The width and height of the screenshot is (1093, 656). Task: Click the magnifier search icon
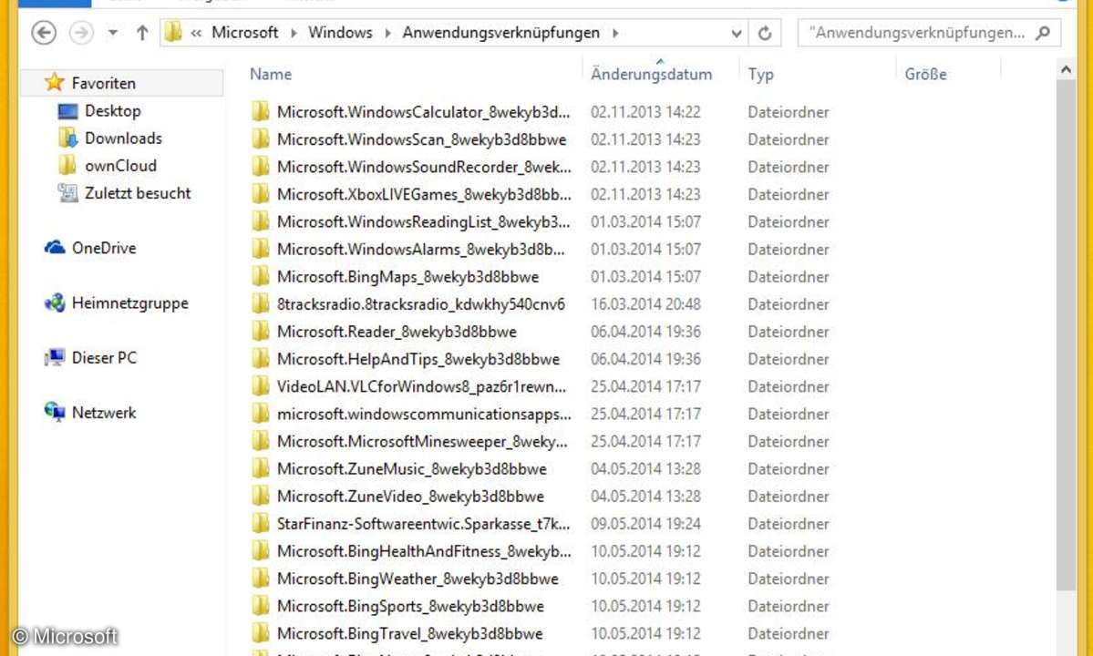pyautogui.click(x=1043, y=33)
